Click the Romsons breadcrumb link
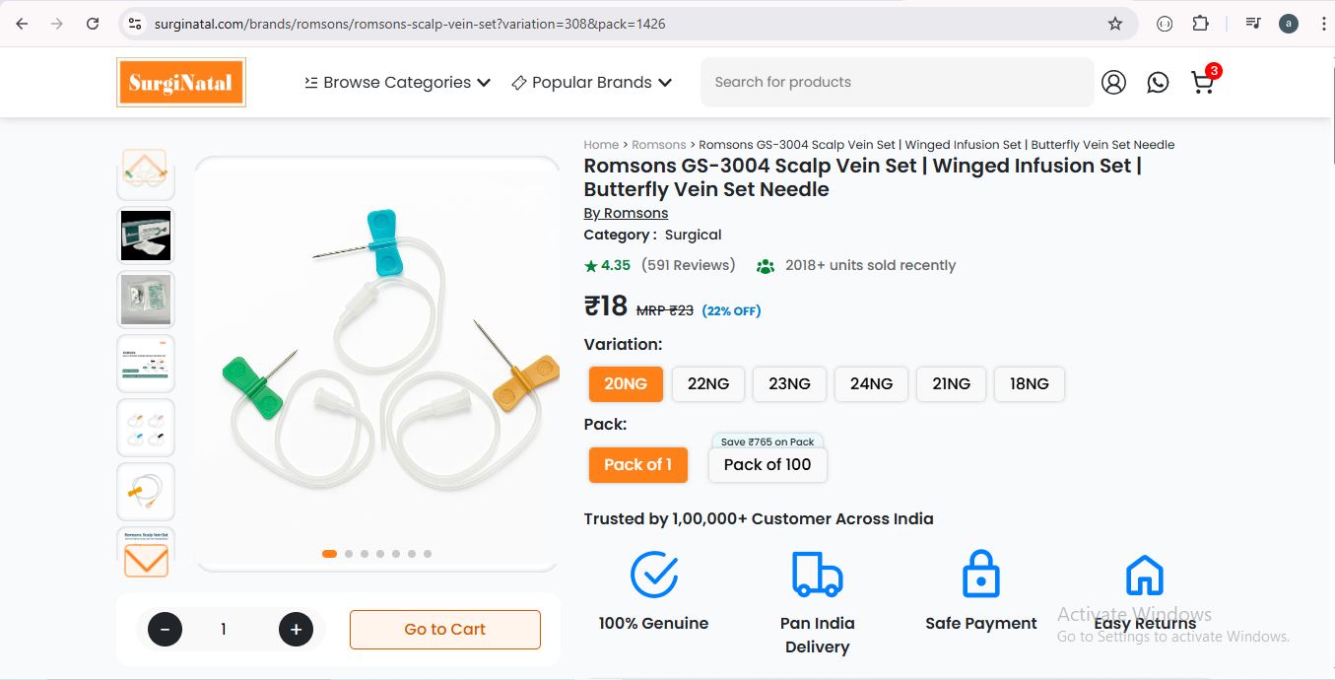 click(658, 145)
